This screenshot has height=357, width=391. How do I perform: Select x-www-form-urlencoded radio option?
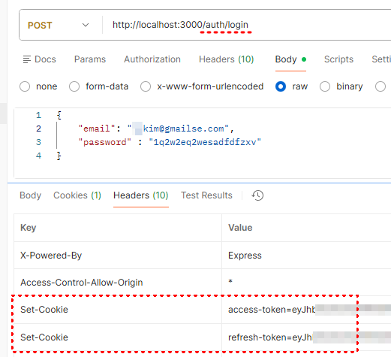146,86
